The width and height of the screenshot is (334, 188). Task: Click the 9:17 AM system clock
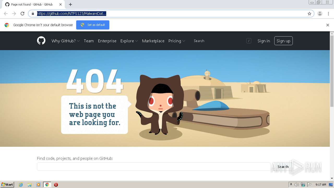[x=321, y=185]
